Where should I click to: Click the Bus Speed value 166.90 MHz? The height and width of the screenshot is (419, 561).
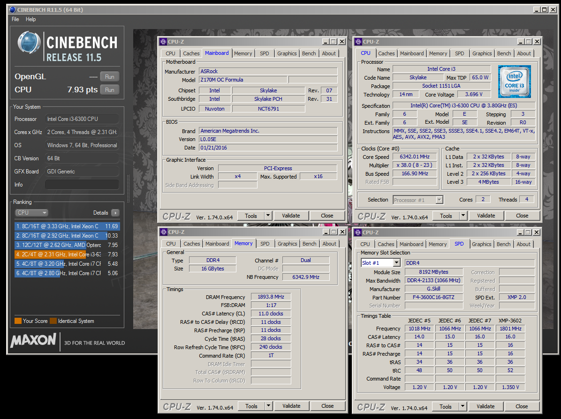(x=415, y=173)
